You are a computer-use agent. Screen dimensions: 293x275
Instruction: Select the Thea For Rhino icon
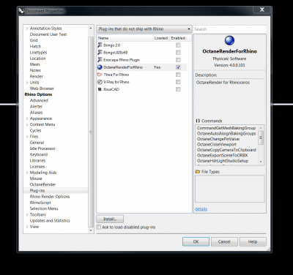pyautogui.click(x=100, y=75)
